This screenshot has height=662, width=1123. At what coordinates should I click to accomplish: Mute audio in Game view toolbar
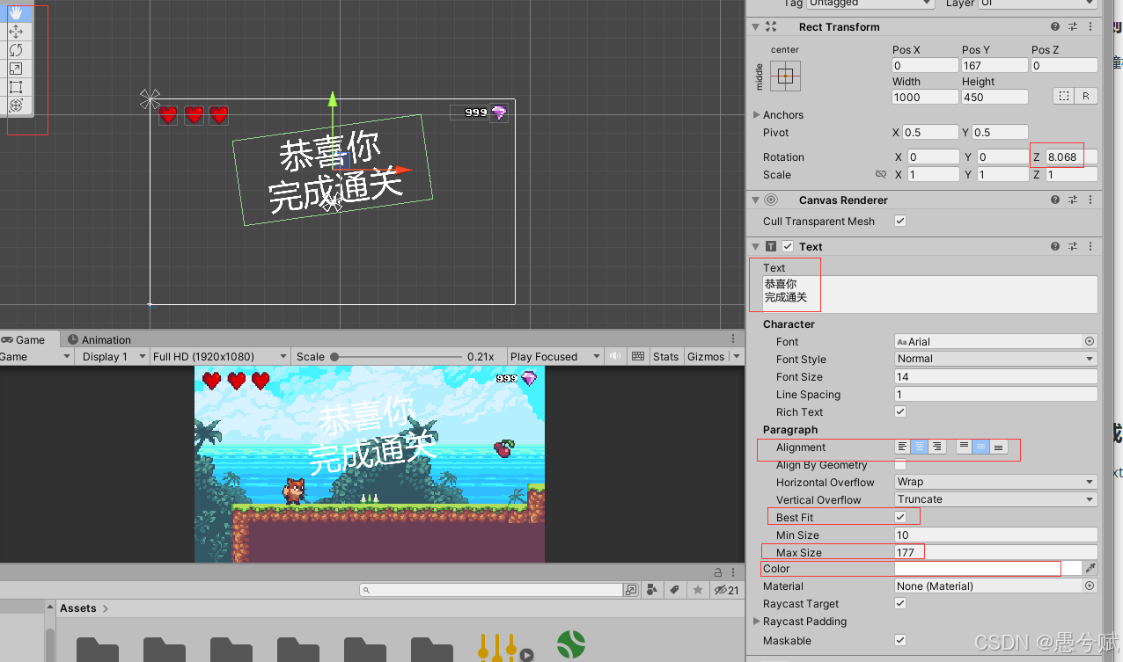[614, 356]
